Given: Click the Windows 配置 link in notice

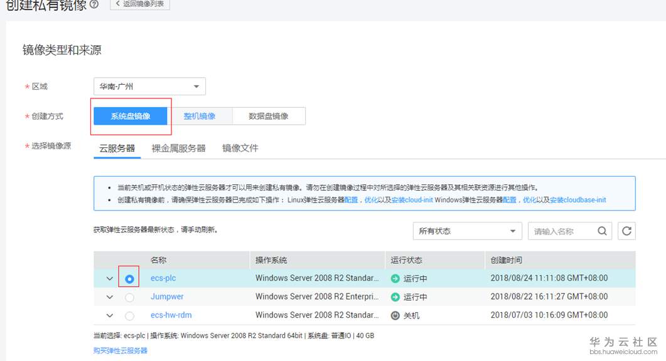Looking at the screenshot, I should coord(510,200).
